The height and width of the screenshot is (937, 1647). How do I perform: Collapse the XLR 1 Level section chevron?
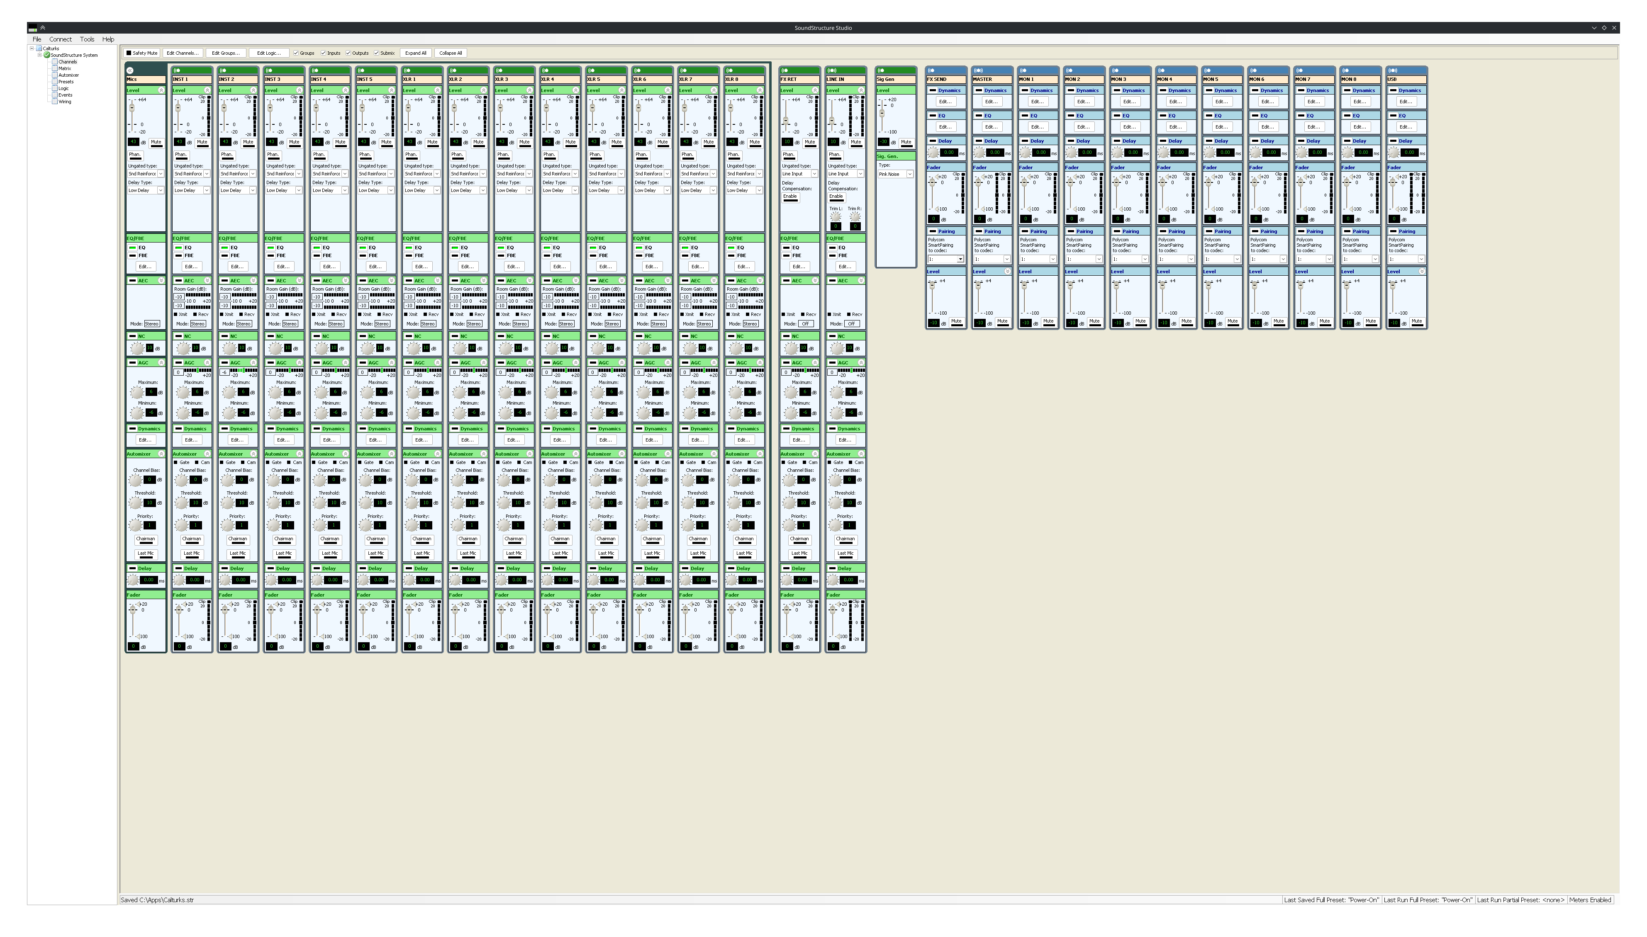coord(437,90)
